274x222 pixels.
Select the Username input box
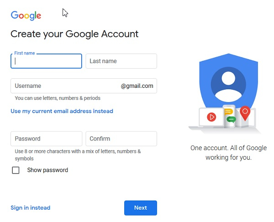(x=64, y=86)
